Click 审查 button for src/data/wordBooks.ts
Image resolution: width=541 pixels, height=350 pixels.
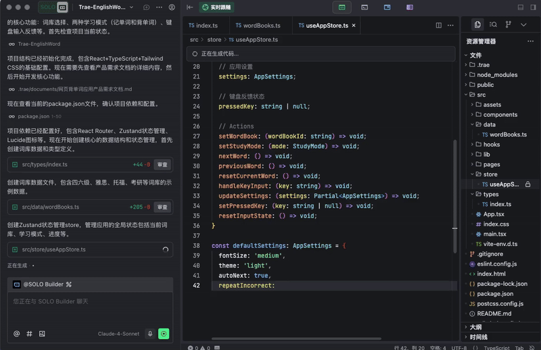pyautogui.click(x=162, y=207)
